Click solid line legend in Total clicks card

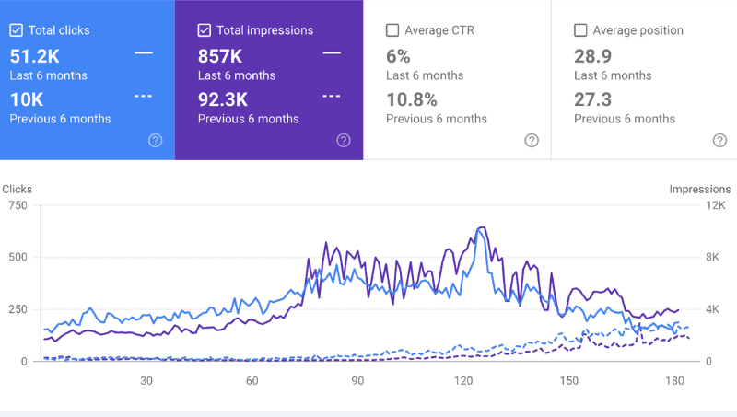point(144,53)
